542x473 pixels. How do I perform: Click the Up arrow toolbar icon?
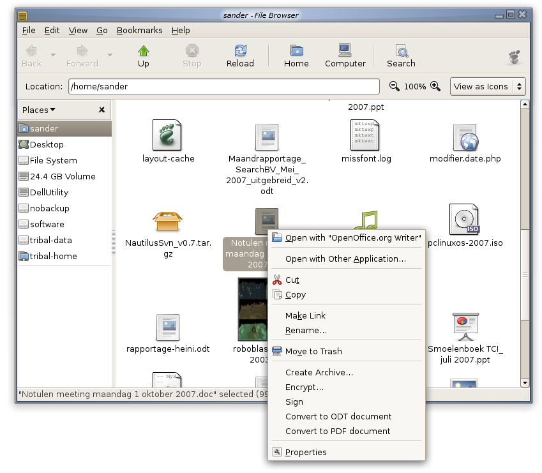coord(144,51)
